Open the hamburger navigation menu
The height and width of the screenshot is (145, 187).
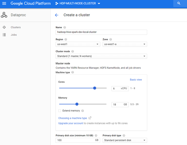(x=4, y=3)
